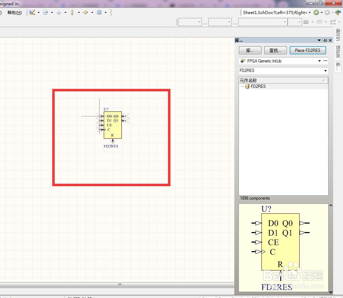343x298 pixels.
Task: Click the U? designator on schematic
Action: tap(106, 109)
